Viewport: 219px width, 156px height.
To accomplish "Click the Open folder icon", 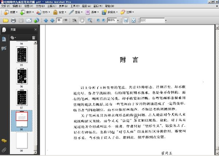I will pos(5,20).
